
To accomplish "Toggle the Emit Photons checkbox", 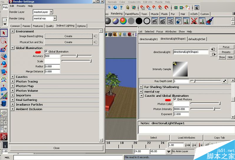I will 175,99.
